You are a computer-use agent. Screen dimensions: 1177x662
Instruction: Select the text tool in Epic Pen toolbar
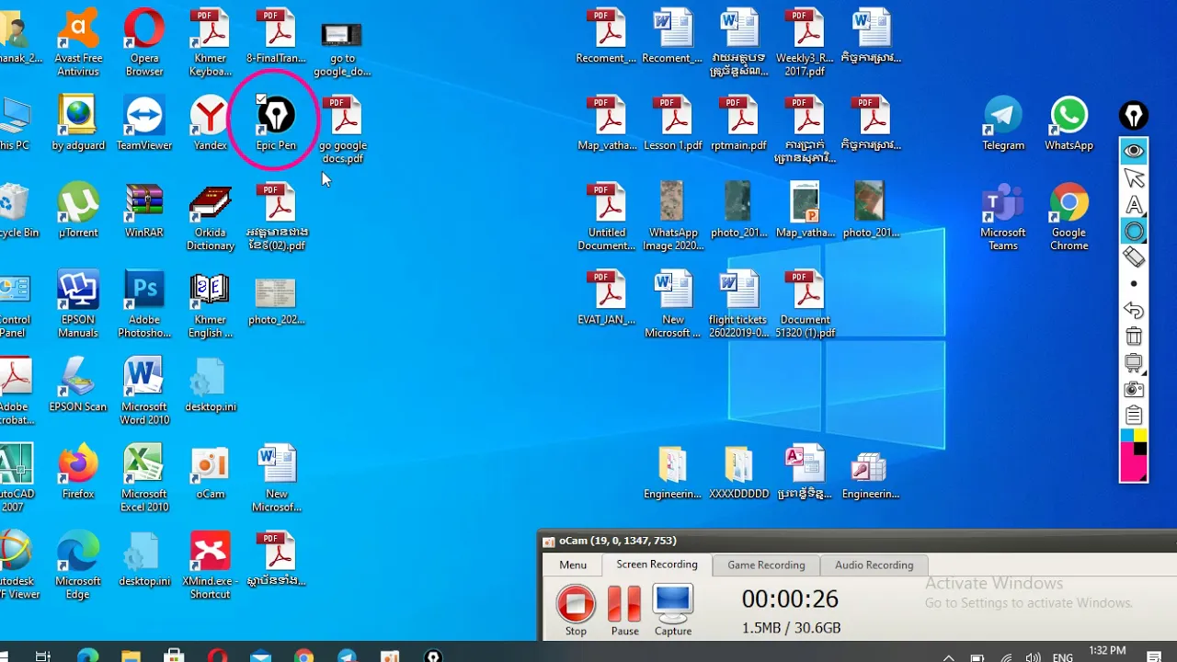pos(1134,205)
